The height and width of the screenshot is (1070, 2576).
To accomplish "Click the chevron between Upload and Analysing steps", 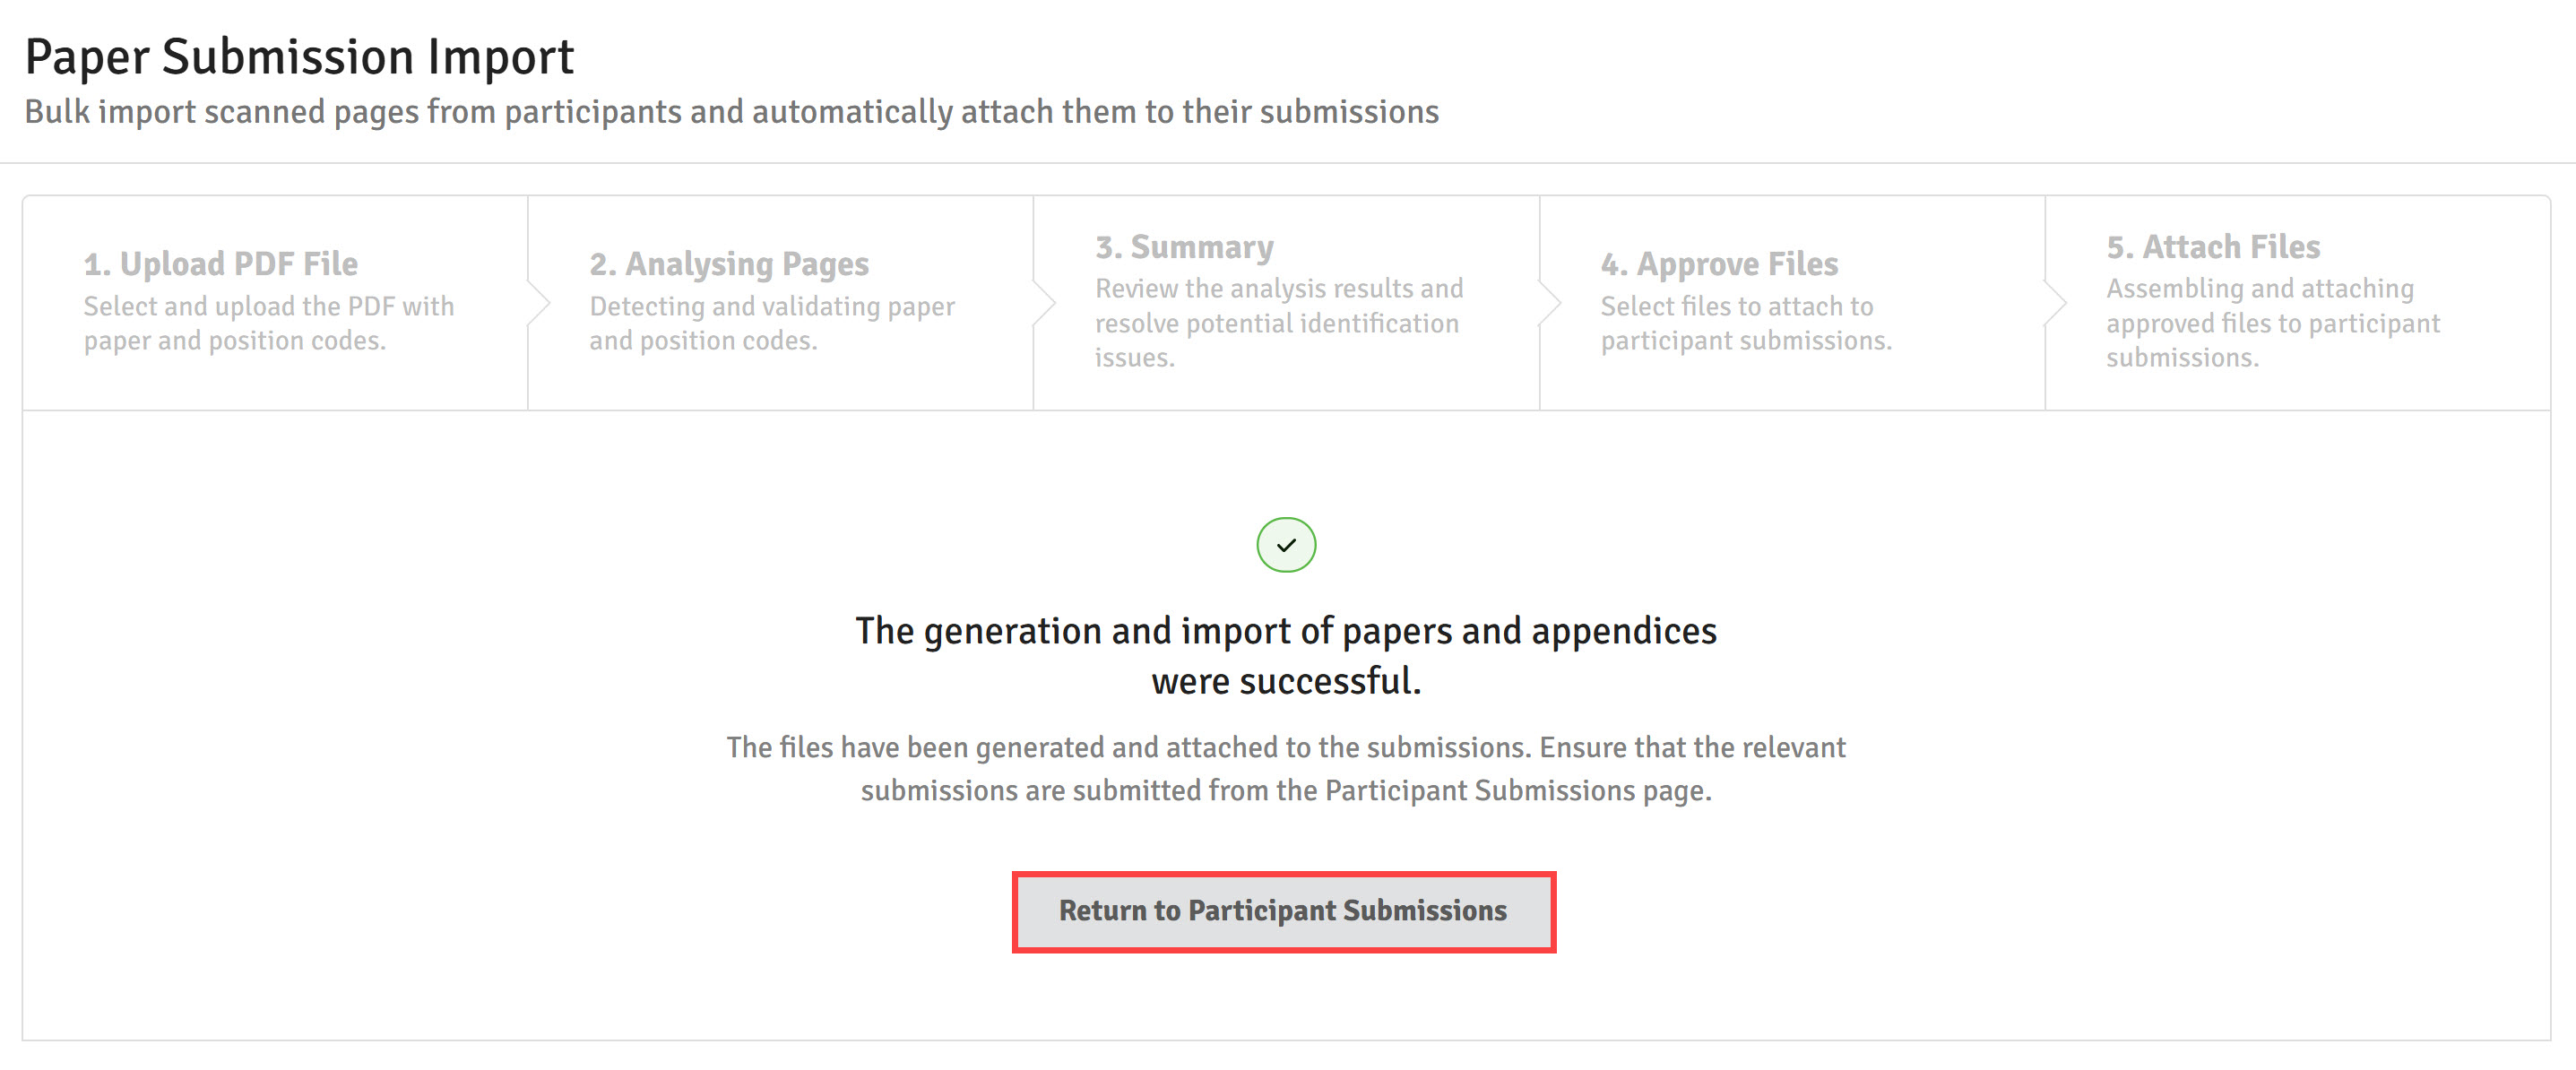I will 540,303.
